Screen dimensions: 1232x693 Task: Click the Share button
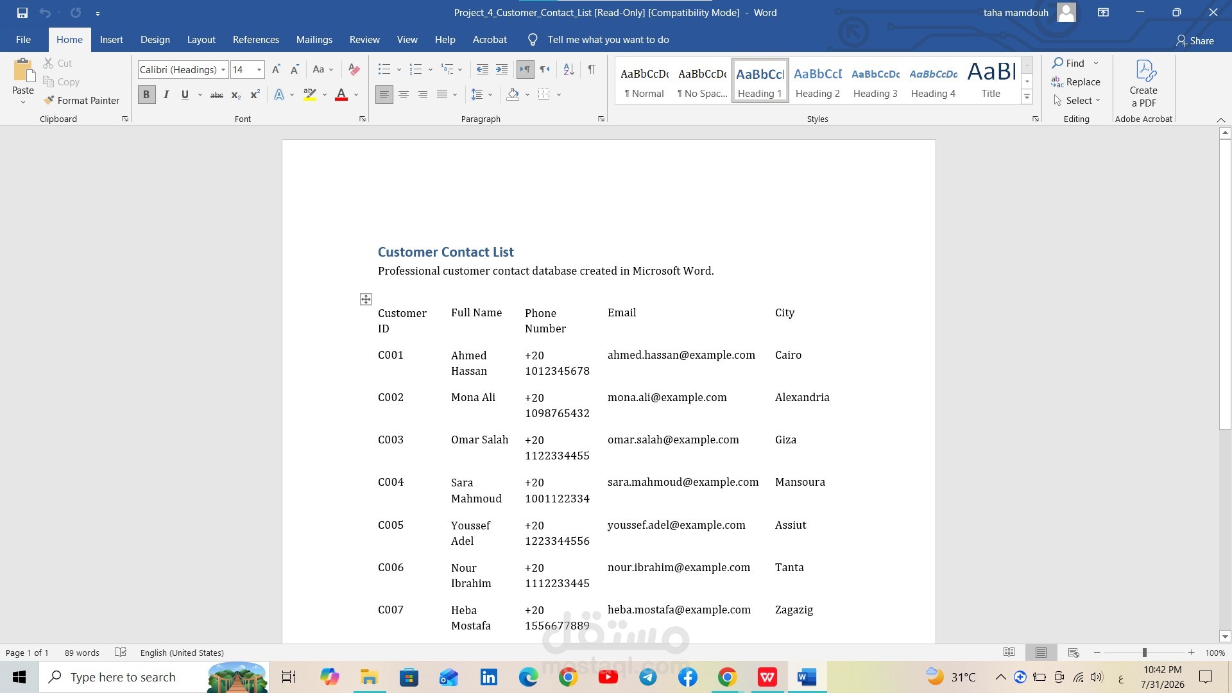coord(1195,40)
